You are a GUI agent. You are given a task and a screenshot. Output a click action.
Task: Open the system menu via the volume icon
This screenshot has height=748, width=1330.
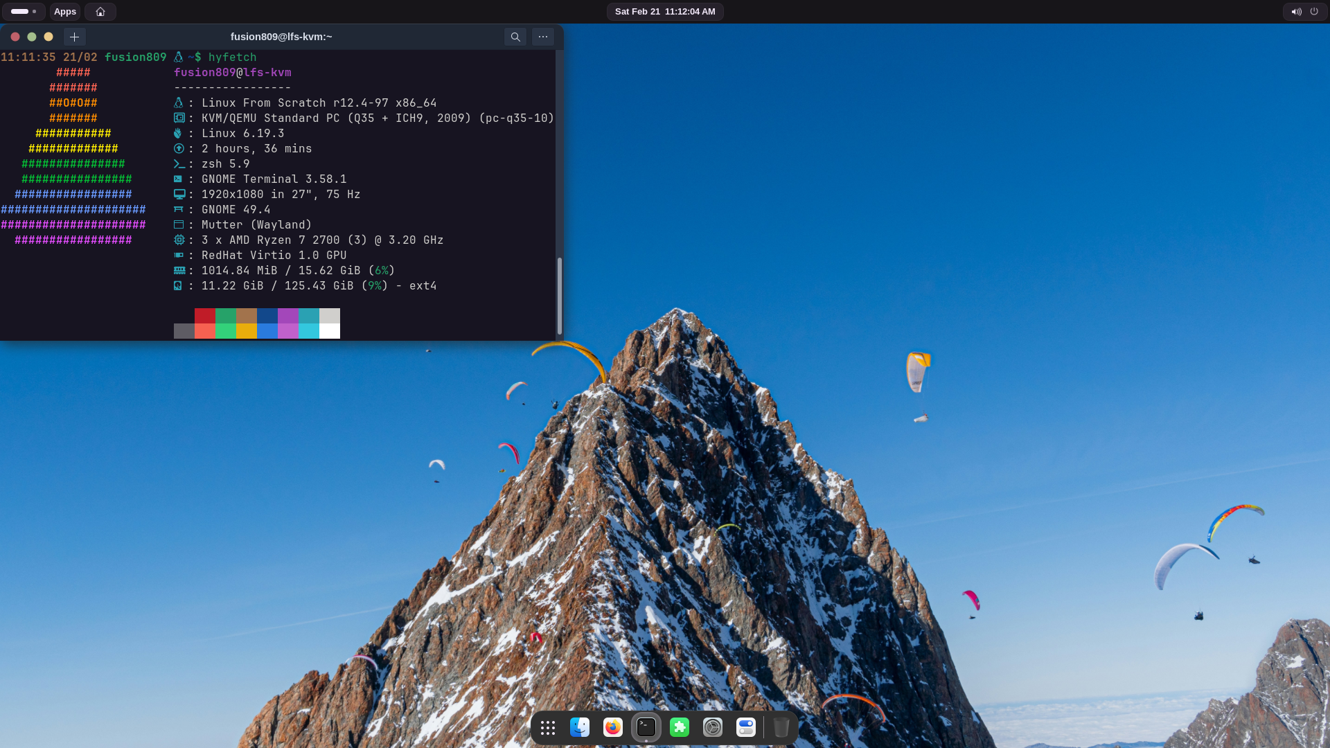pyautogui.click(x=1296, y=12)
